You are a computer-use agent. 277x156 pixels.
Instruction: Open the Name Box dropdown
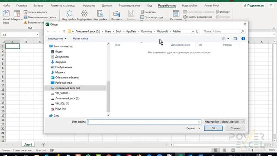click(x=37, y=35)
